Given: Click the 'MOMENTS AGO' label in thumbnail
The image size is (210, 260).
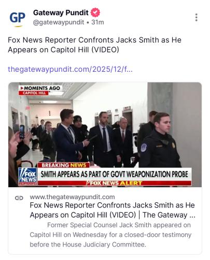Looking at the screenshot, I should coord(40,88).
